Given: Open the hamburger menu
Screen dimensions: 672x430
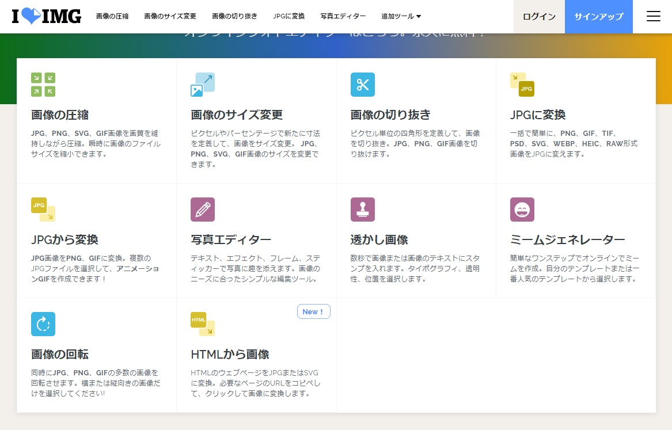Looking at the screenshot, I should tap(653, 17).
